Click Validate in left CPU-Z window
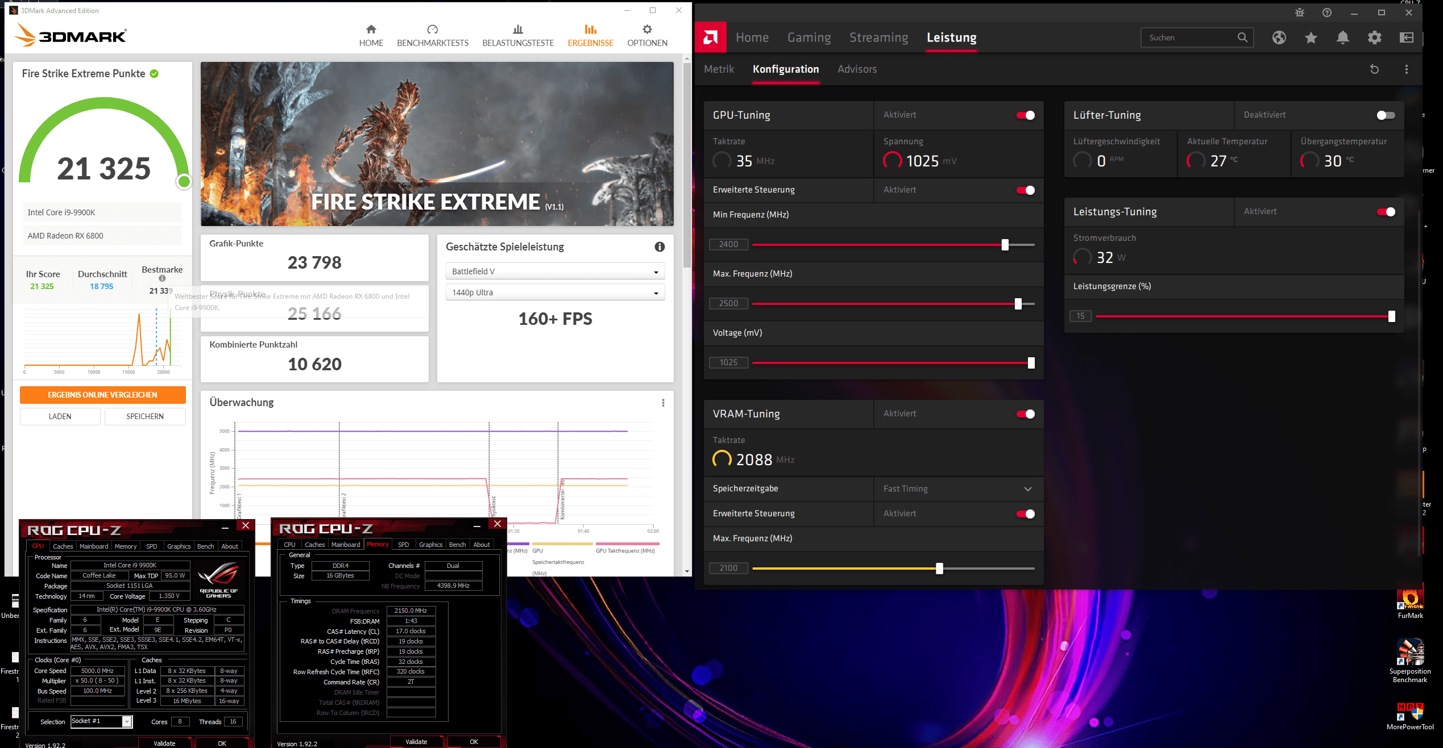1443x748 pixels. 164,743
